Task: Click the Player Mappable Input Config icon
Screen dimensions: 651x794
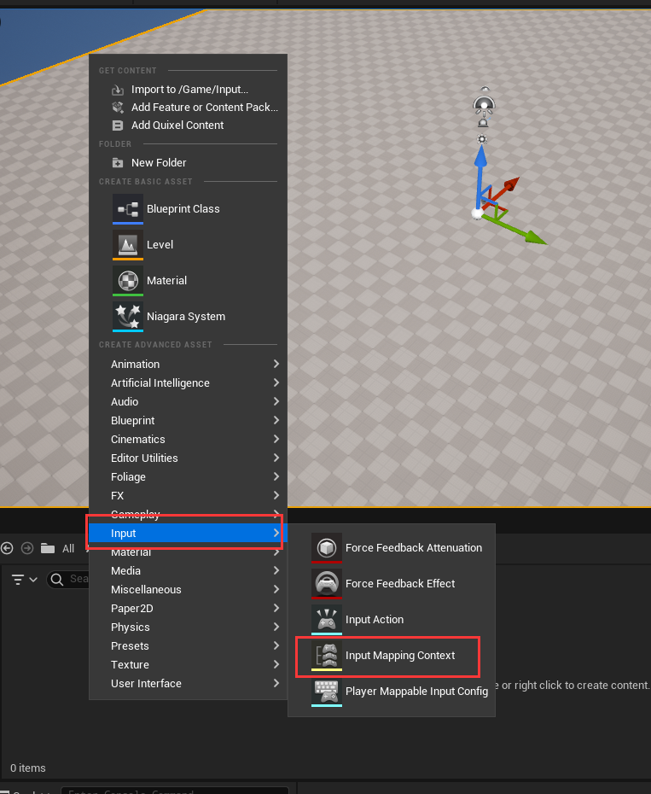Action: point(326,692)
